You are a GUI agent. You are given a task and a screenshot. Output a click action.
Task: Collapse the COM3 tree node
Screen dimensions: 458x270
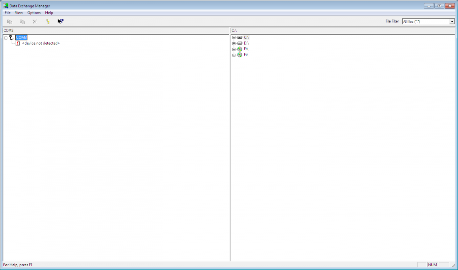[x=6, y=38]
